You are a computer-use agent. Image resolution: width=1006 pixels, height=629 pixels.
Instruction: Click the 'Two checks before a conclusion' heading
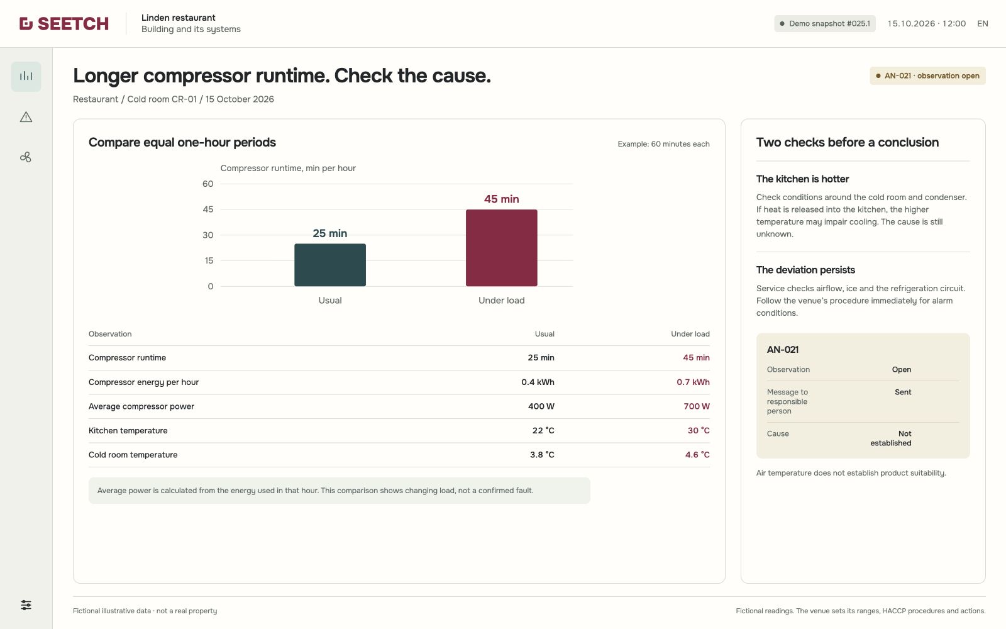point(848,143)
